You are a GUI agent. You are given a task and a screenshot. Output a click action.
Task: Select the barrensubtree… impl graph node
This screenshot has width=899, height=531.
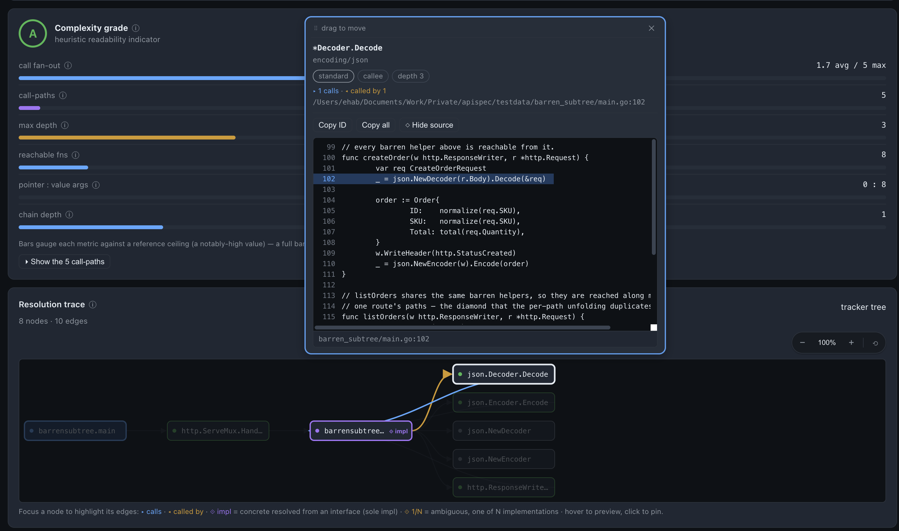point(361,431)
